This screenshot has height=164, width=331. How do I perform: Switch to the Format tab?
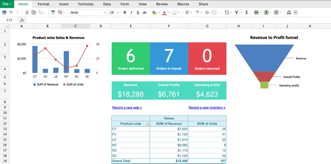pos(43,4)
